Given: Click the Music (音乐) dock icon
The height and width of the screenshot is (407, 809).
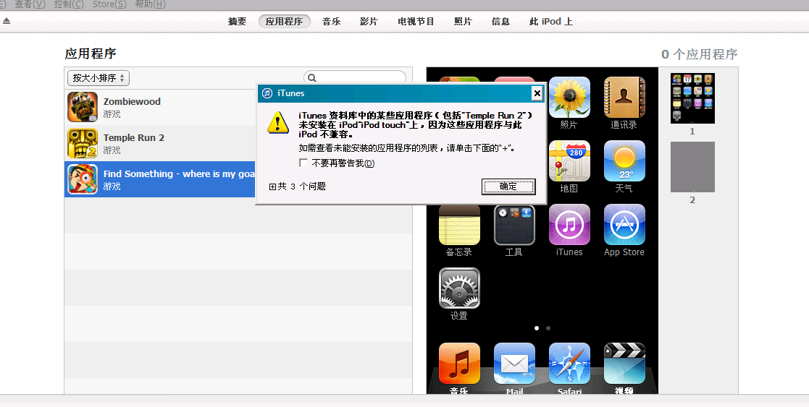Looking at the screenshot, I should click(459, 363).
